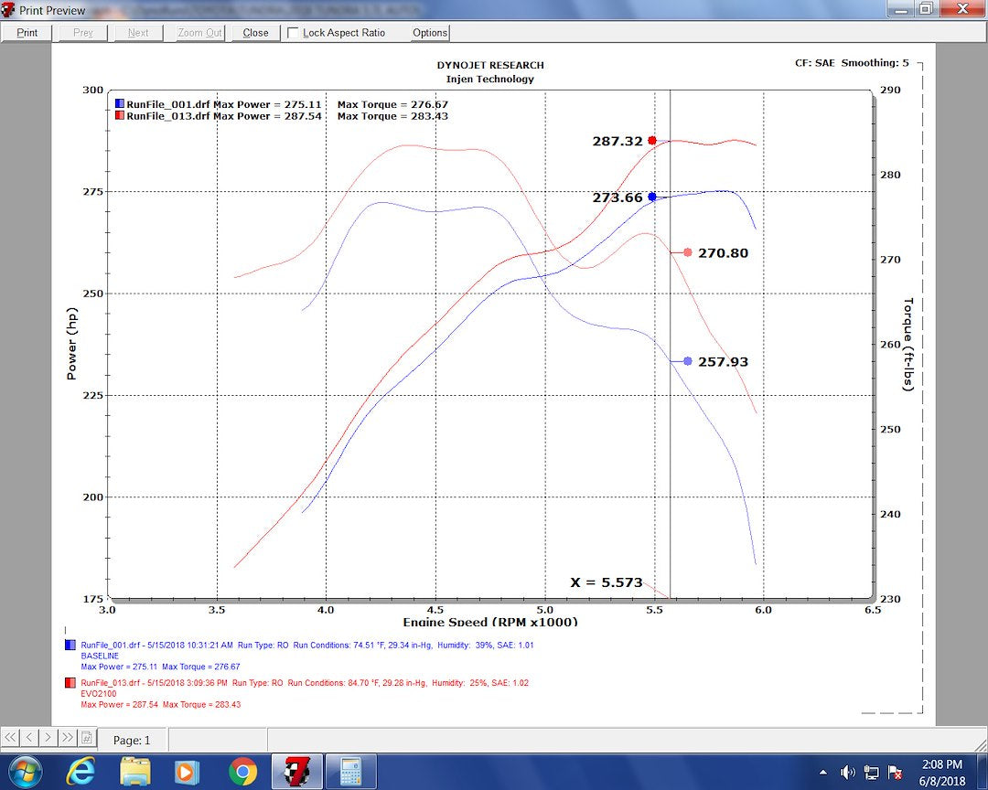
Task: Click the CF: SAE Smoothing: 5 label
Action: click(x=852, y=63)
